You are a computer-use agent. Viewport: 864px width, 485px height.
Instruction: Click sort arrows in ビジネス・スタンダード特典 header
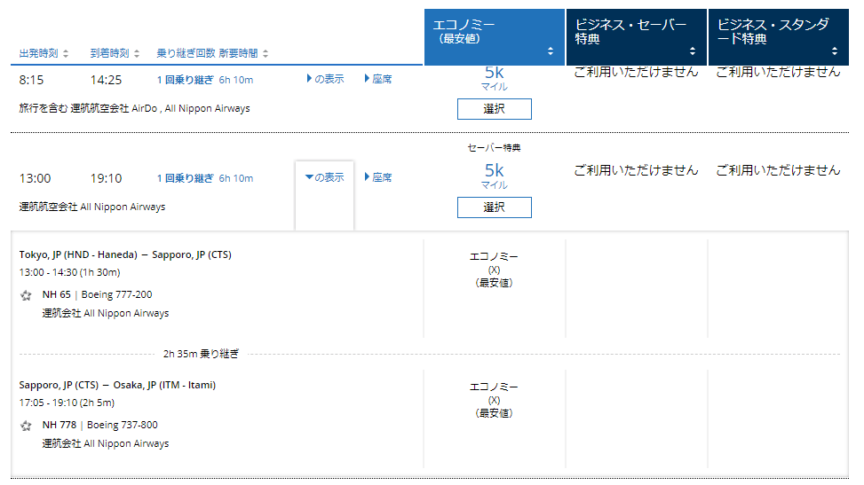(x=835, y=51)
